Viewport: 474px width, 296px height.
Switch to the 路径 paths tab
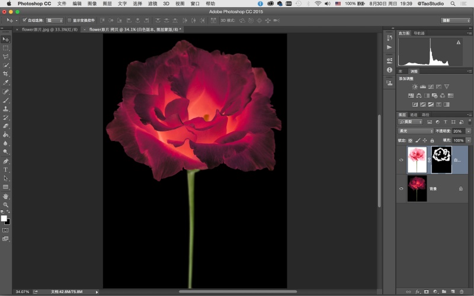425,114
